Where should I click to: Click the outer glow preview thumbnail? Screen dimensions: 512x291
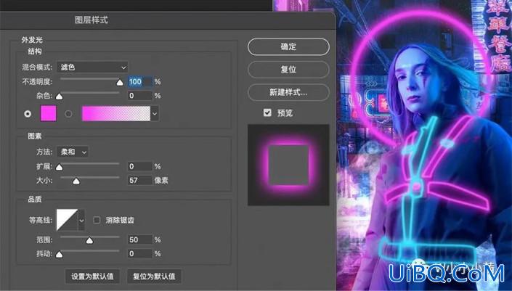288,165
